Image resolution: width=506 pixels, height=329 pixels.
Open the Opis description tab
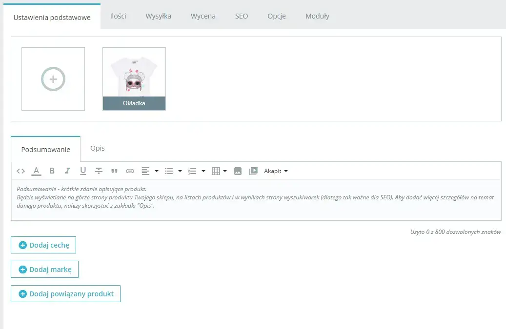(x=98, y=148)
